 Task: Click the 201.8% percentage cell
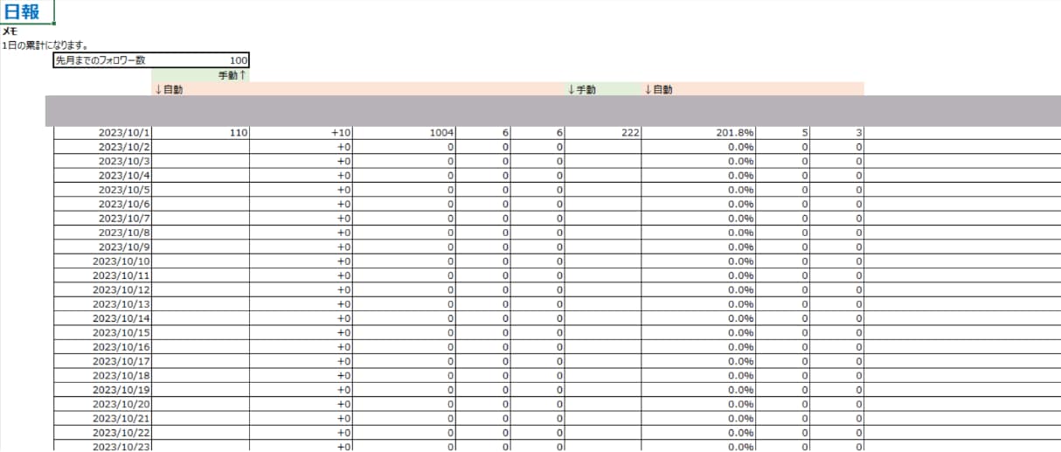pyautogui.click(x=698, y=133)
